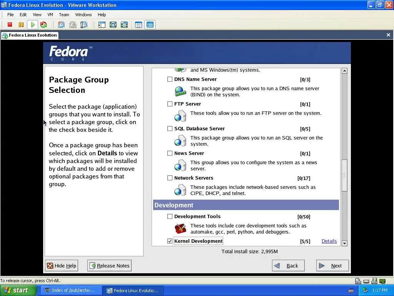Open the summary view wrench-window icon
The height and width of the screenshot is (296, 394).
(x=139, y=25)
